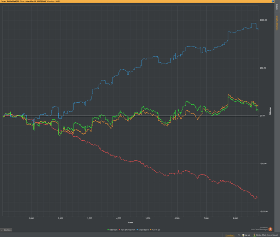
Task: Click the Winnings $4.53 header text
Action: 53,1
